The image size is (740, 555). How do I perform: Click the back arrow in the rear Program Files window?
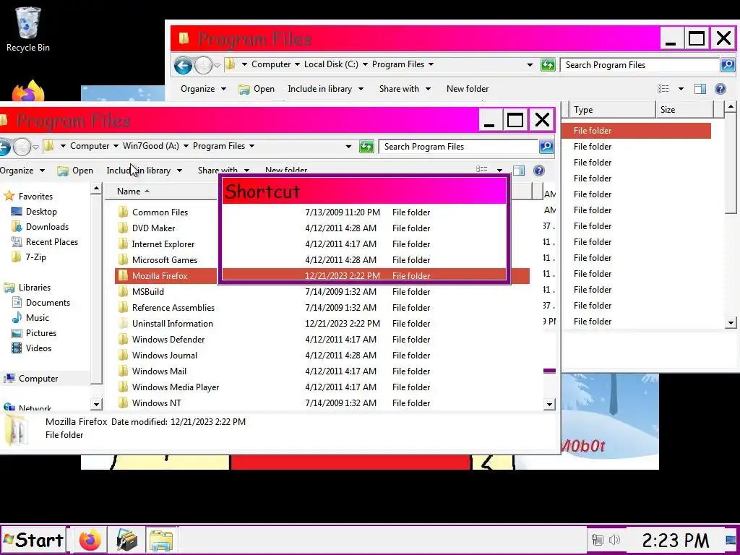(183, 65)
